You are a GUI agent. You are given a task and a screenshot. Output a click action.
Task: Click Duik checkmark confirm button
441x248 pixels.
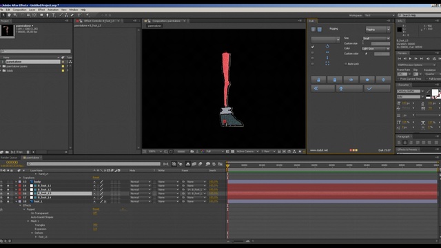pyautogui.click(x=377, y=89)
